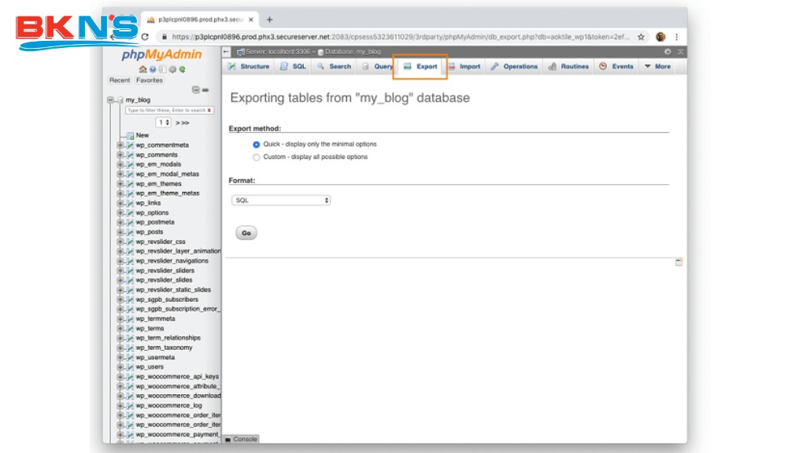Select the Quick export method radio button
Screen dimensions: 806x453
(x=257, y=145)
